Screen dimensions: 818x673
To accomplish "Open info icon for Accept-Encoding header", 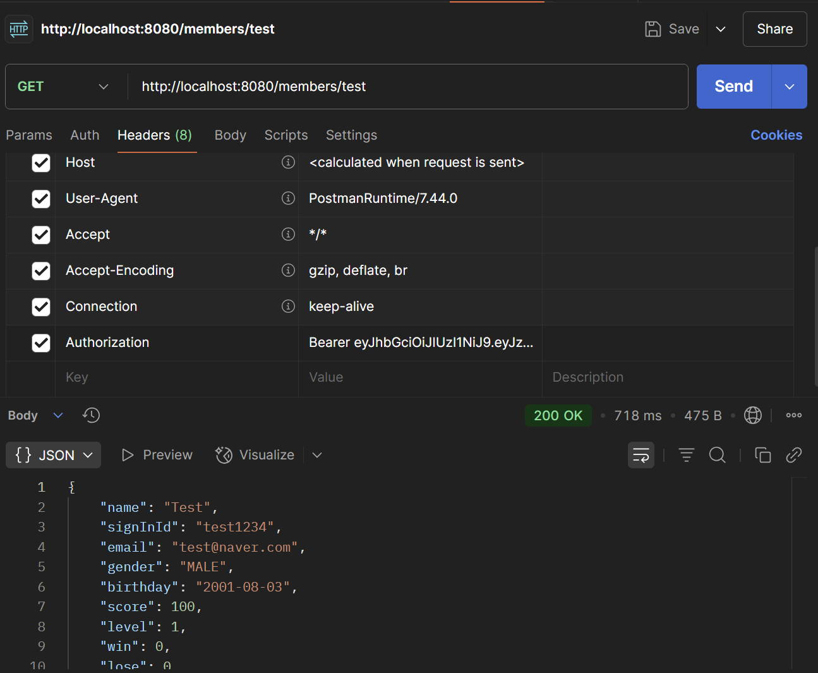I will point(288,270).
